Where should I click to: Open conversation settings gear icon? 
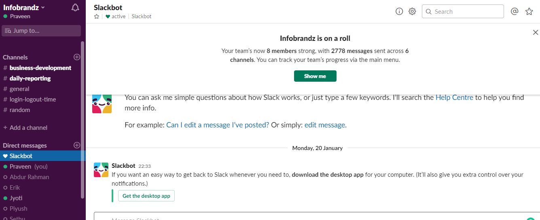(412, 11)
